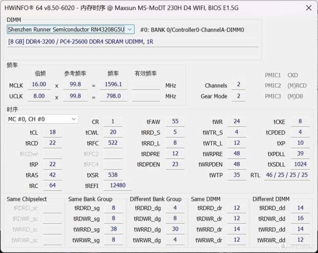The image size is (318, 253).
Task: Click the tRRD_L value field
Action: [x=175, y=143]
